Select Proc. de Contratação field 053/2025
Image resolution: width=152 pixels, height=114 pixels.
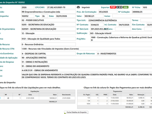tap(108, 12)
